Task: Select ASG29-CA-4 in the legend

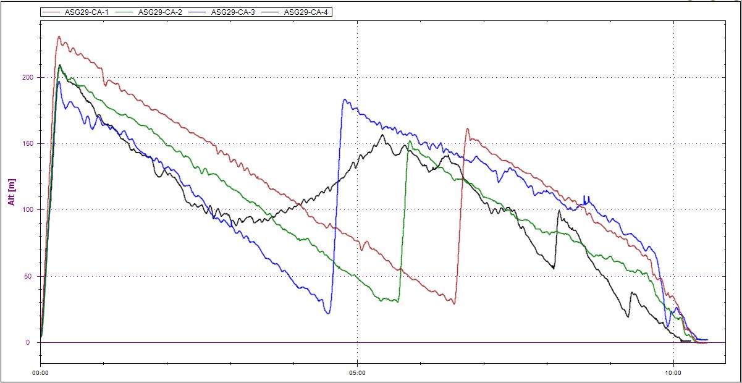Action: click(306, 12)
